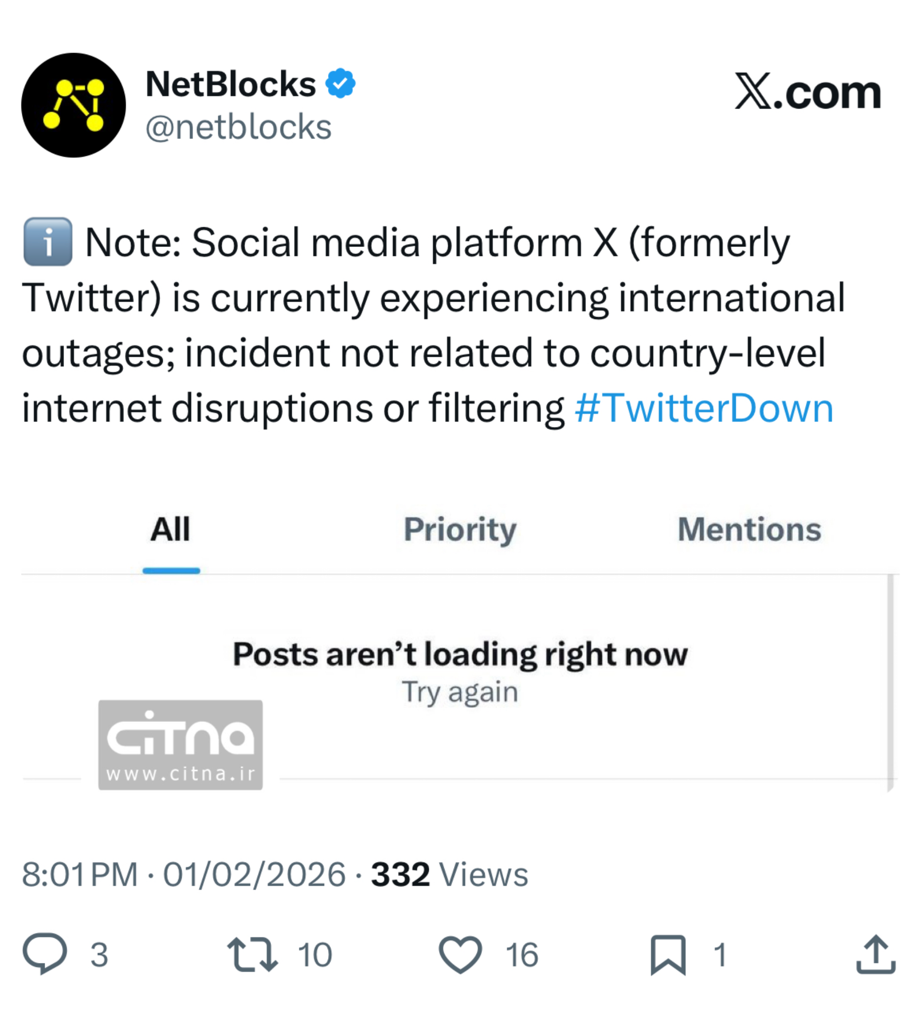Click the NetBlocks profile avatar
Viewport: 921px width, 1016px height.
[73, 105]
